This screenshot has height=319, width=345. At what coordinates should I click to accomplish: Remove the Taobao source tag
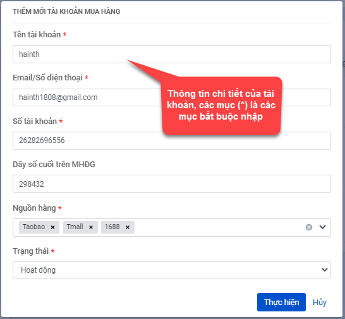[x=52, y=227]
